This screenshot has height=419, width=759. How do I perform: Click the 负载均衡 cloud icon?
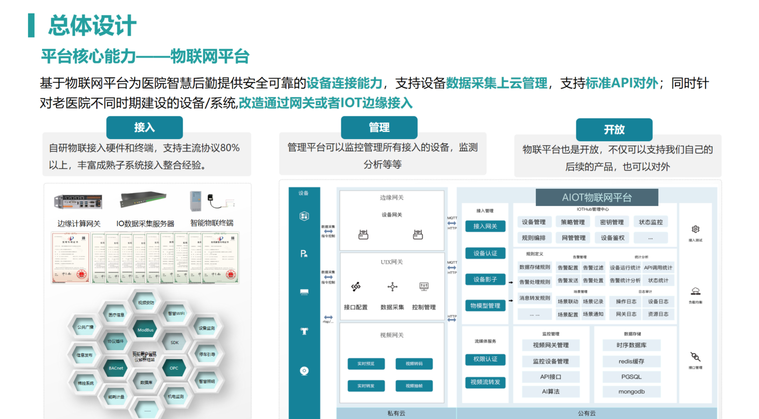tap(695, 291)
